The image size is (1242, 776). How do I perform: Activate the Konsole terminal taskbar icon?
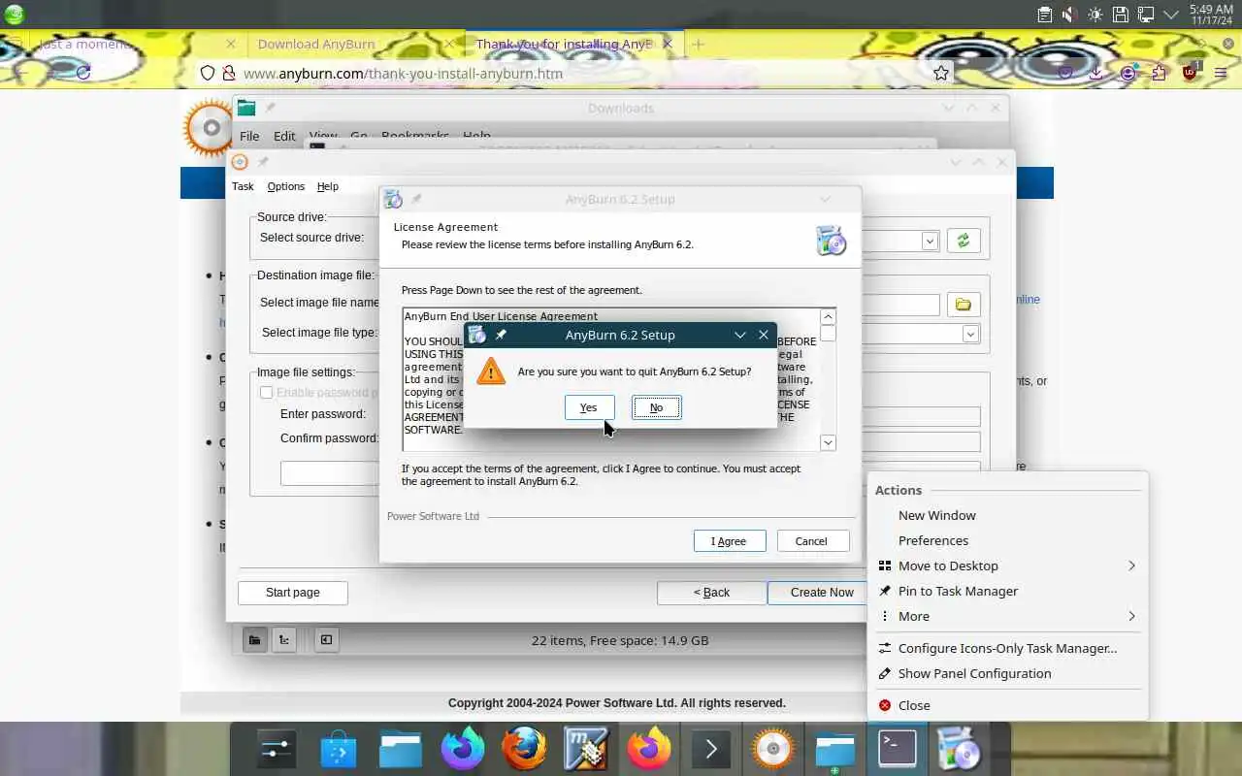point(898,750)
